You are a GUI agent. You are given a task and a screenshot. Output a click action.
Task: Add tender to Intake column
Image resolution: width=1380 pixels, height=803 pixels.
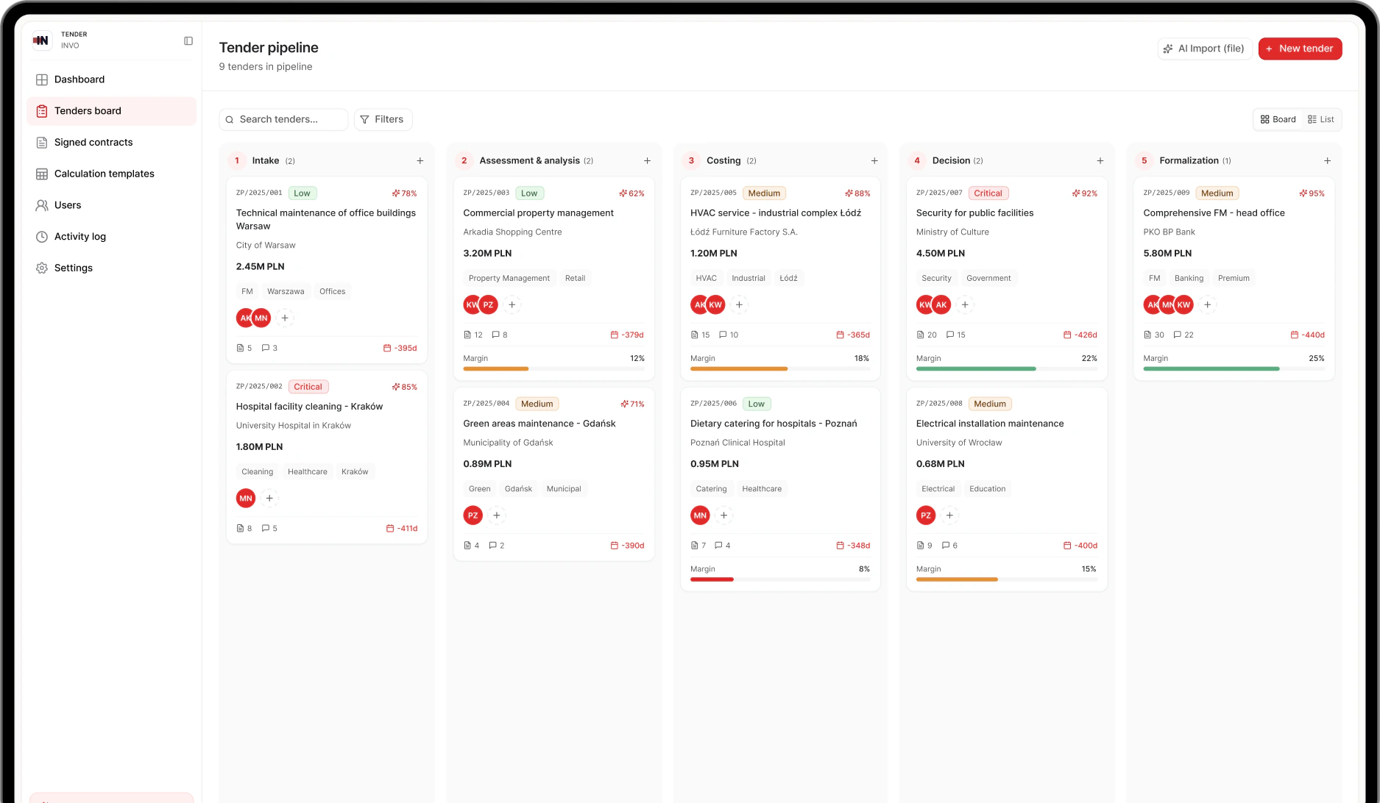pos(420,161)
